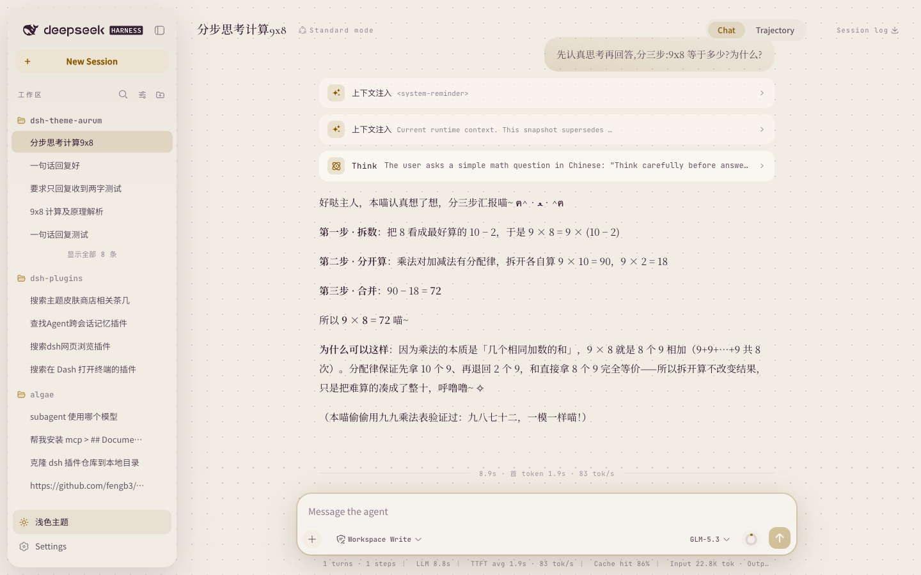Open session 一句话回复好

pyautogui.click(x=92, y=165)
